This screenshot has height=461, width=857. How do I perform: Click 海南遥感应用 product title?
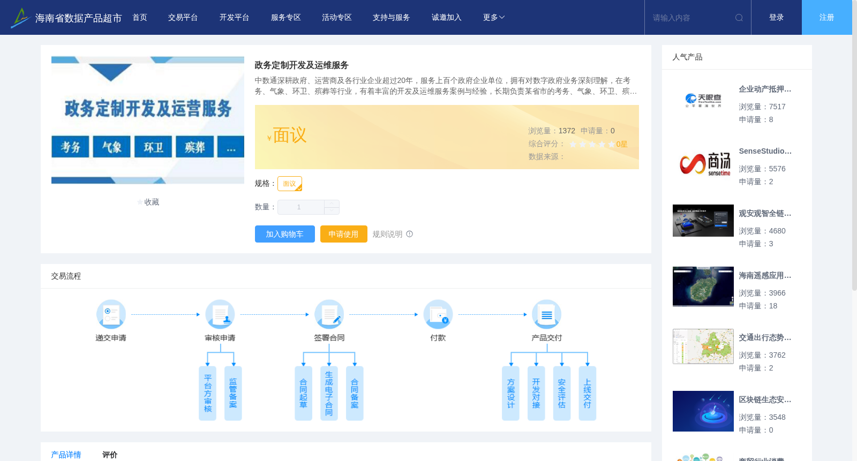765,276
